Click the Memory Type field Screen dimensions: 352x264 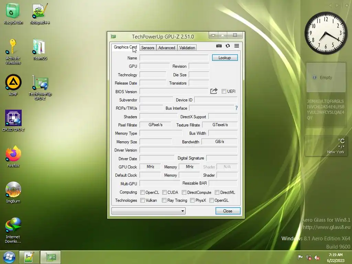161,133
